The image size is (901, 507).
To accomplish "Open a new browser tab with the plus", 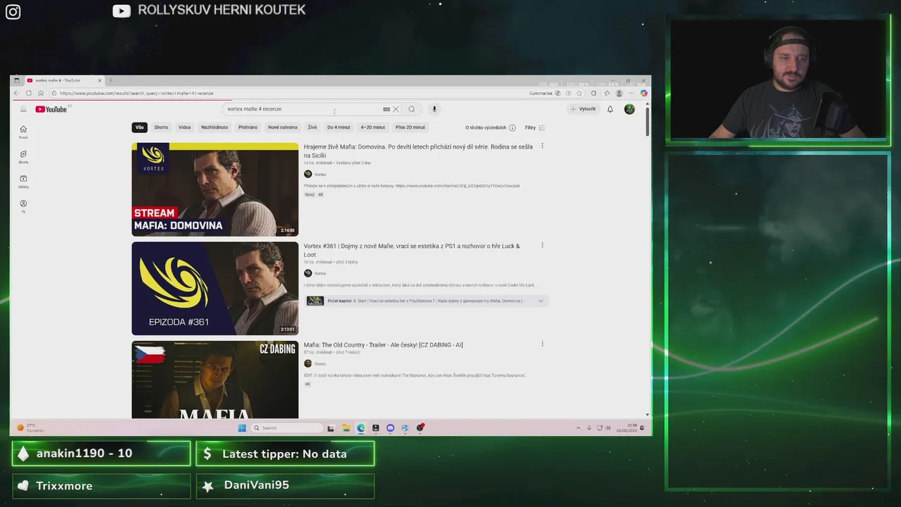I will (111, 80).
